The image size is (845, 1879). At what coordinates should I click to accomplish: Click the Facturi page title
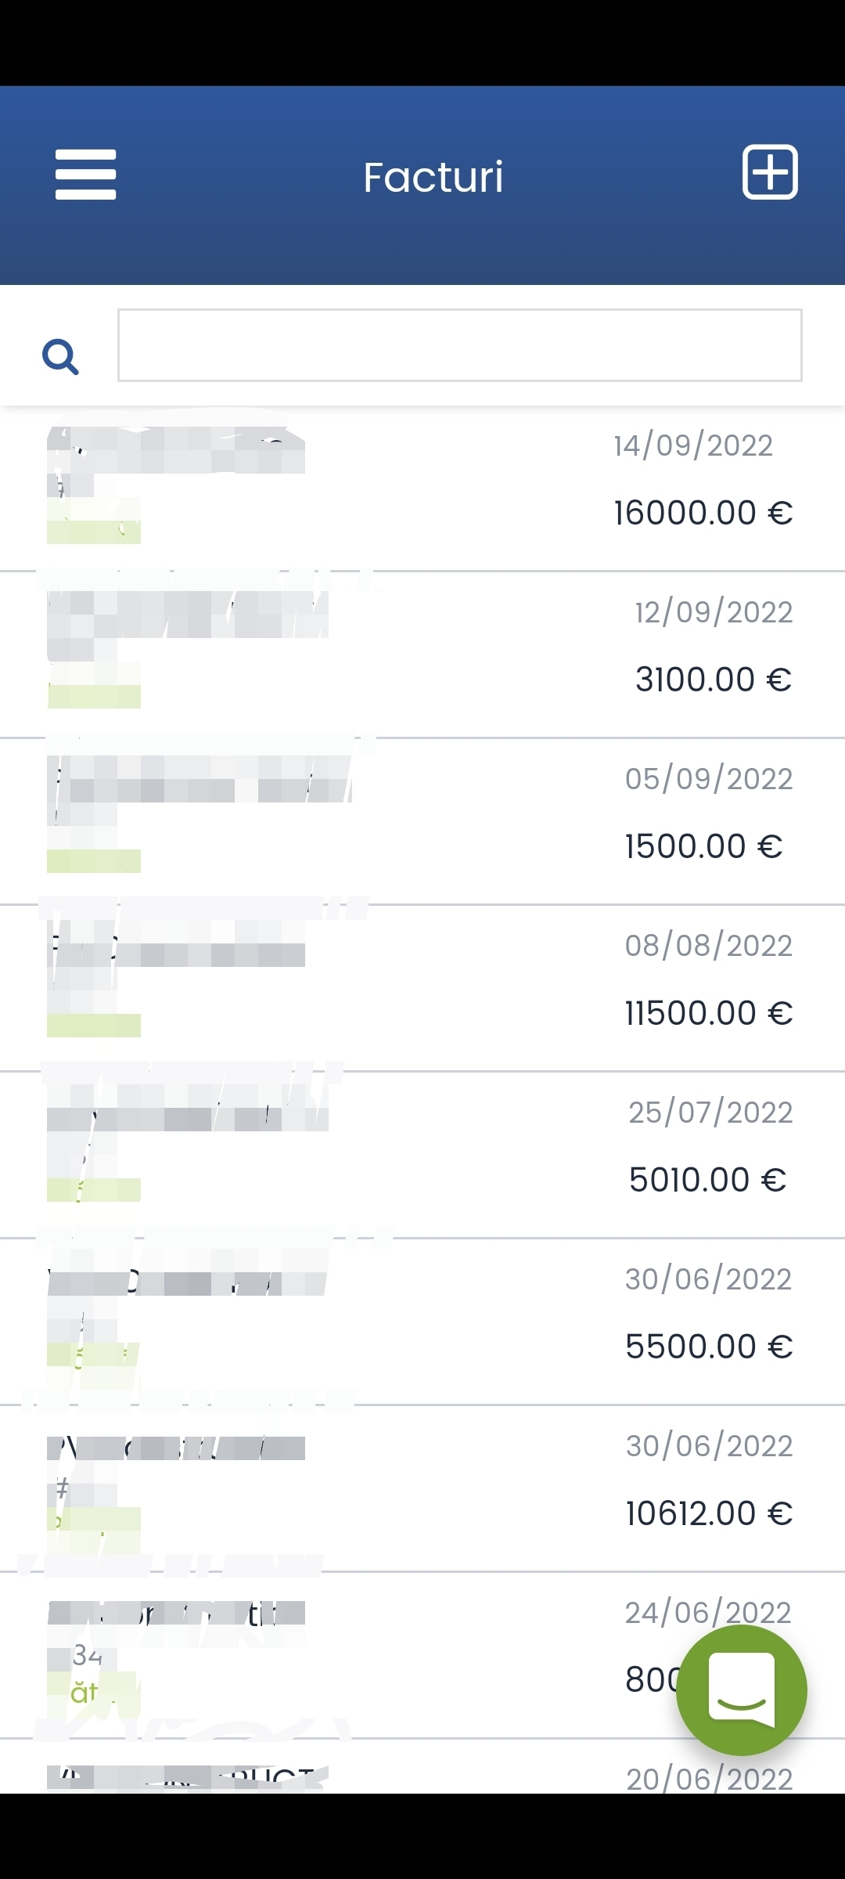(x=433, y=178)
